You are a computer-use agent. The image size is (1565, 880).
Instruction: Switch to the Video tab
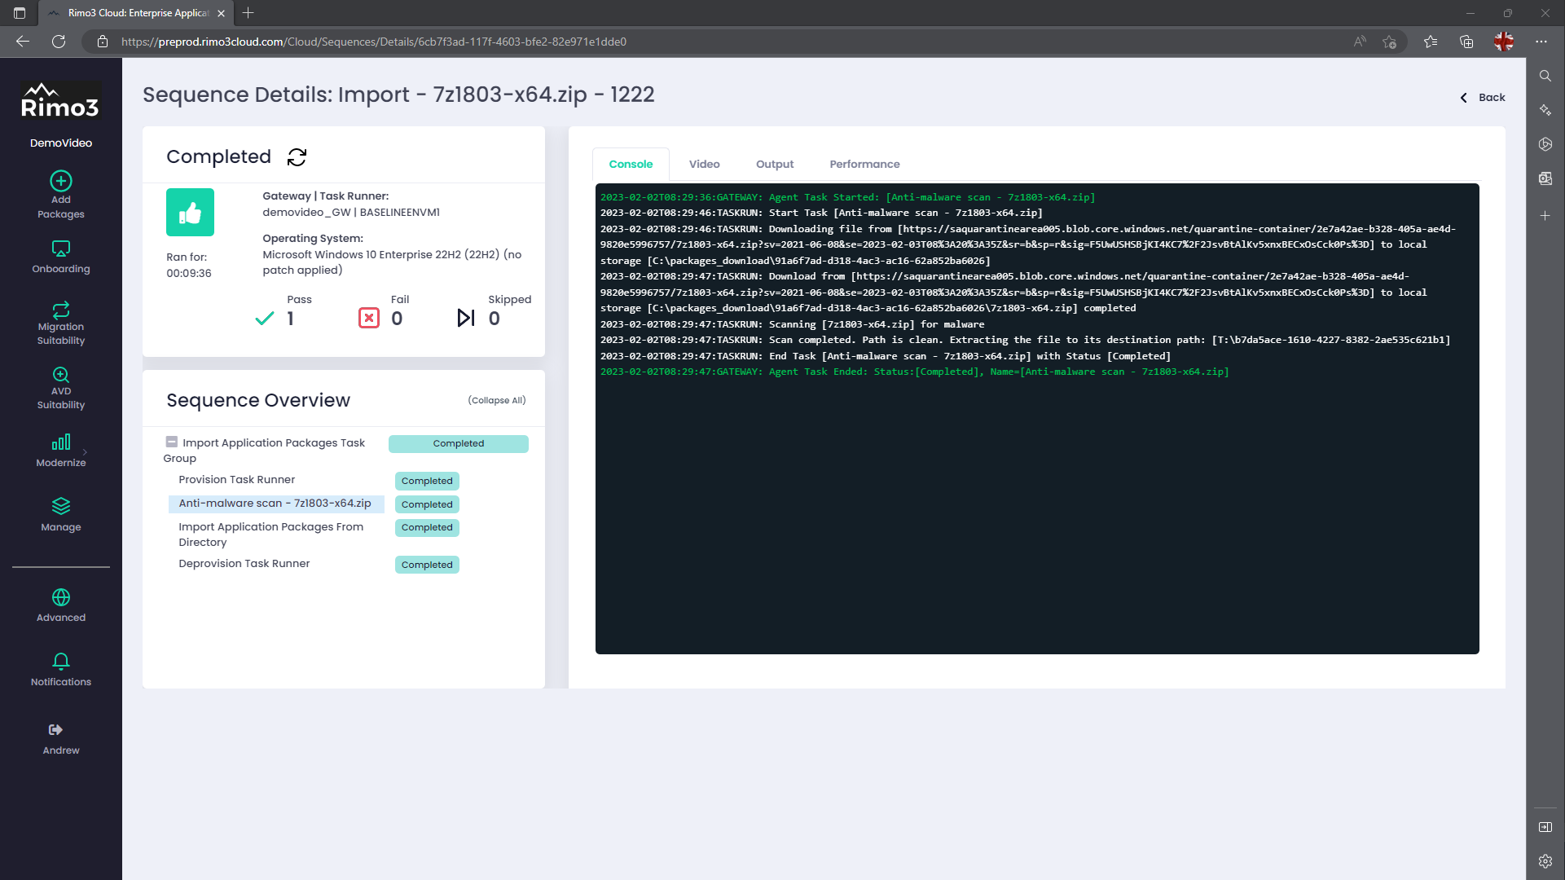[x=704, y=164]
